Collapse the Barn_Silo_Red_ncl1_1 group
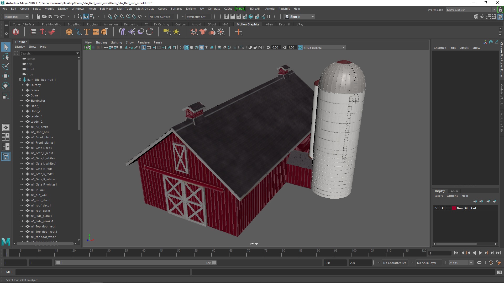Image resolution: width=504 pixels, height=283 pixels. tap(20, 80)
